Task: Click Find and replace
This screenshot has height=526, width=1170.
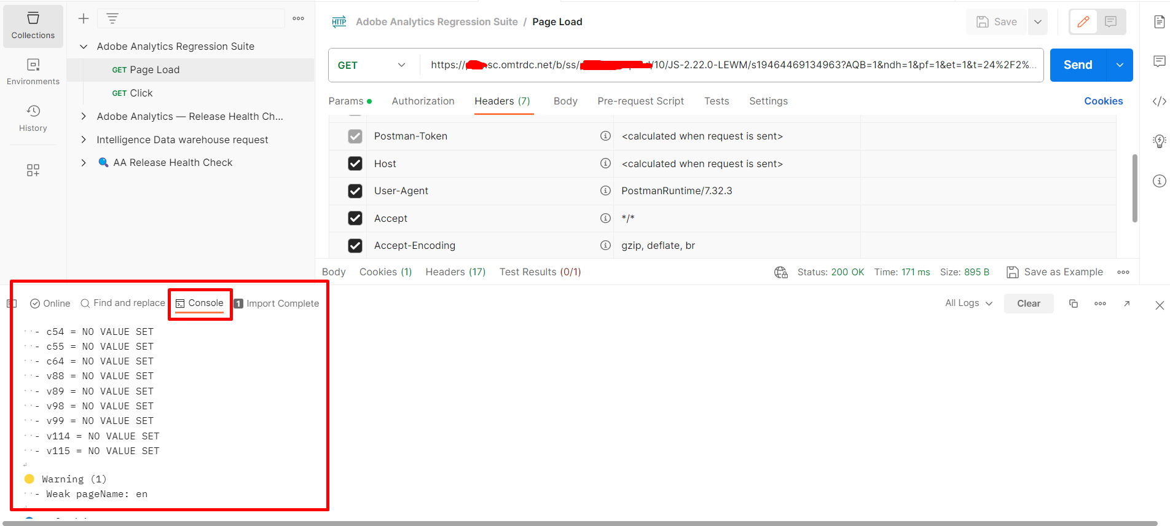Action: coord(123,304)
